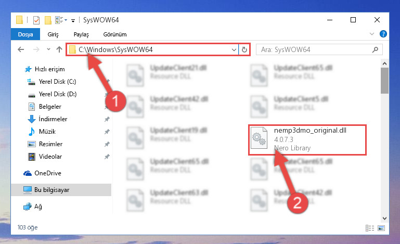The height and width of the screenshot is (244, 400).
Task: Select the nemp3dmo_original.dll file
Action: tap(307, 139)
